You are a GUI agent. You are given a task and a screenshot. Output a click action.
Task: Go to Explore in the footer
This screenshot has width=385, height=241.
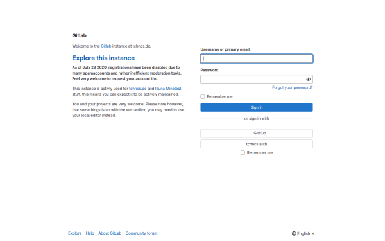[75, 233]
